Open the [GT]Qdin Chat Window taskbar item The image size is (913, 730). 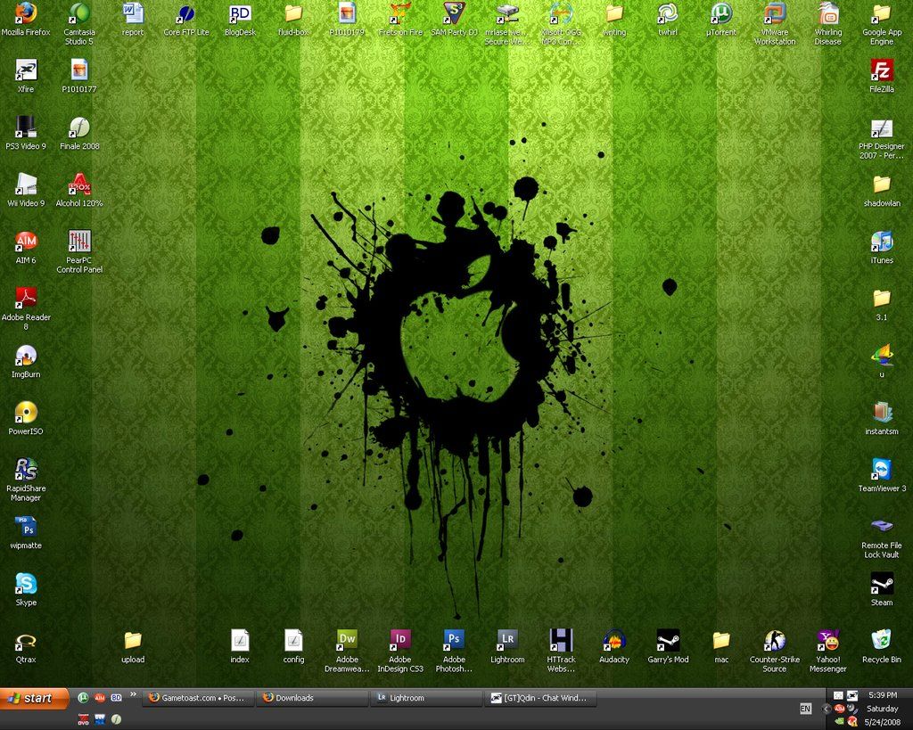click(x=540, y=698)
